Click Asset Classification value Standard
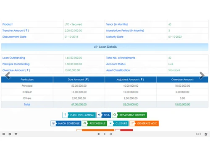The height and width of the screenshot is (157, 210). [x=174, y=70]
